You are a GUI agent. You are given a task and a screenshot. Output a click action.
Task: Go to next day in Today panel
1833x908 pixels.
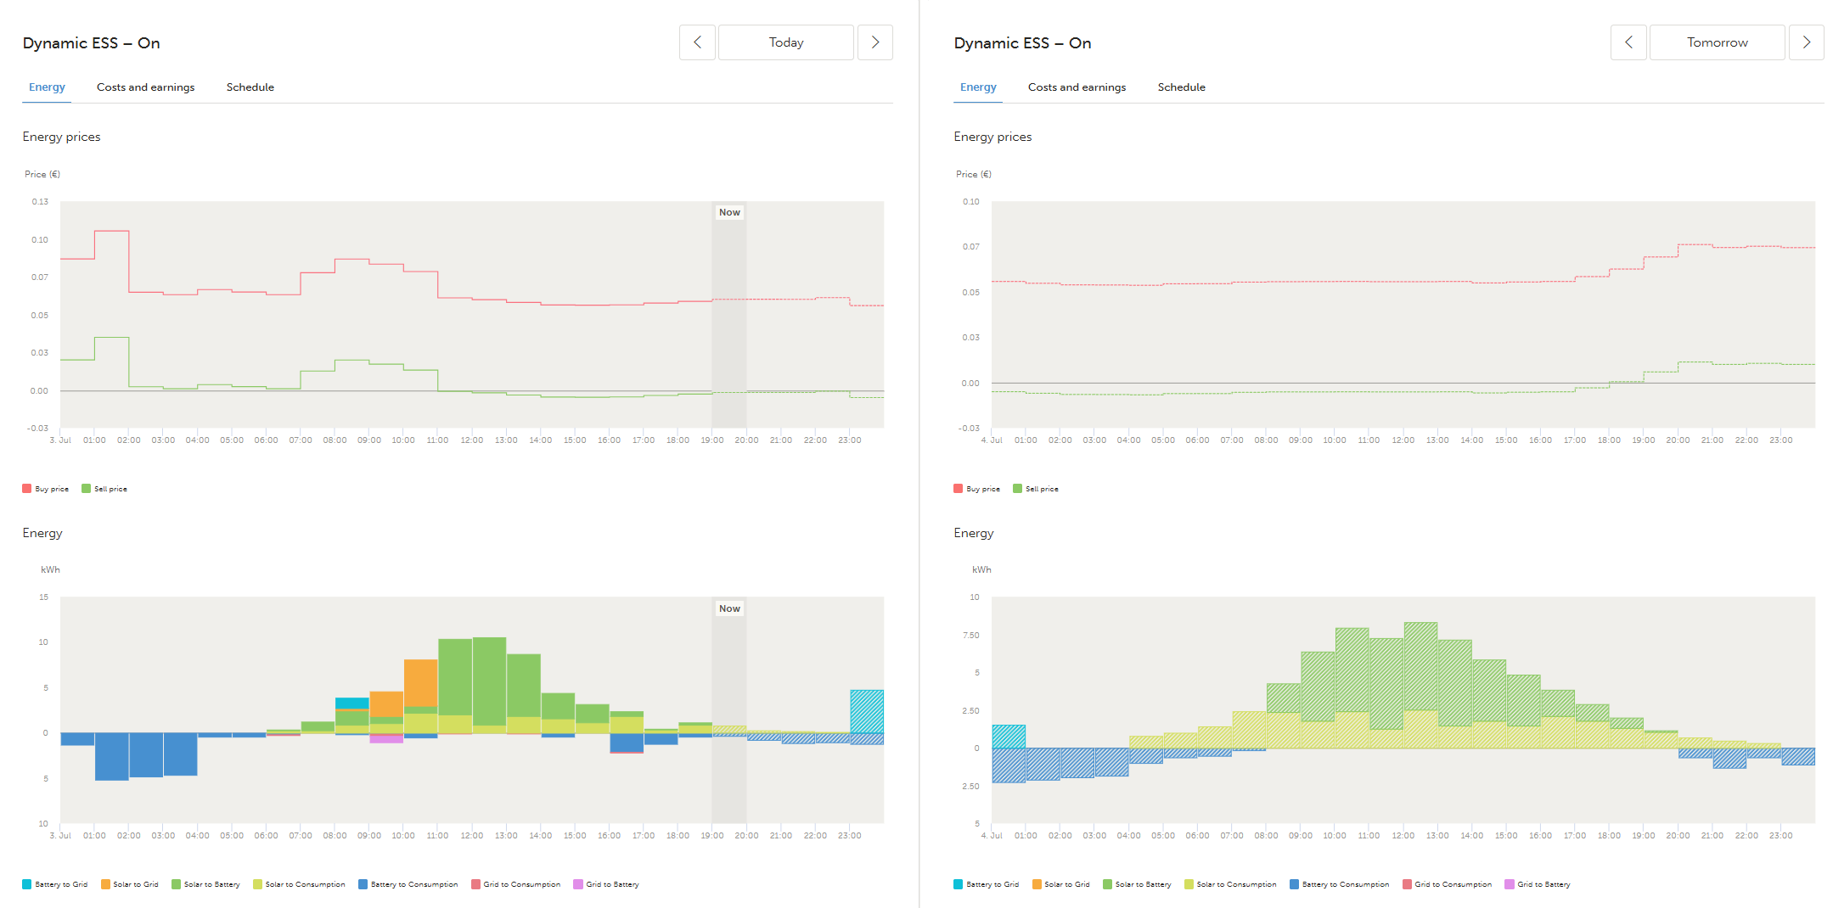(x=875, y=42)
